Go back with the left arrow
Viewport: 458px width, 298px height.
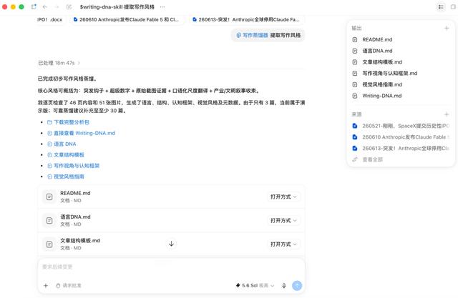pyautogui.click(x=45, y=6)
